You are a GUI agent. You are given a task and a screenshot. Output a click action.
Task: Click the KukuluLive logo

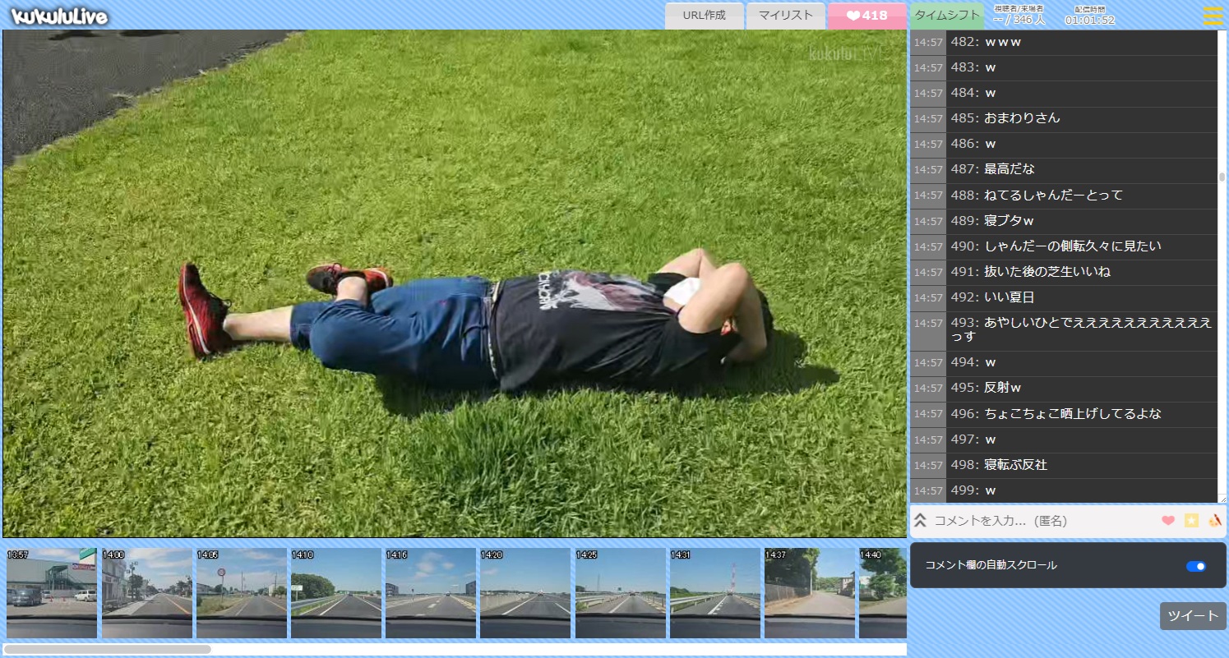(59, 16)
